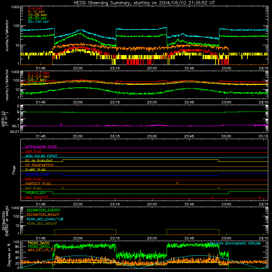Viewport: 272px width, 272px height.
Task: Click the DECIMATION_ENERGY legend label
Action: (x=44, y=210)
